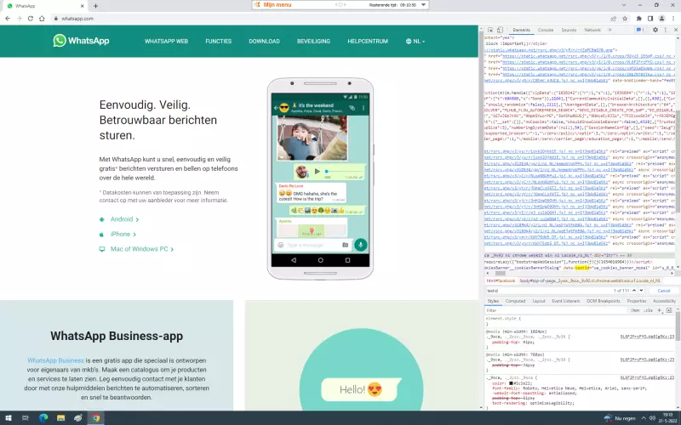
Task: Switch to the Sources tab in DevTools
Action: tap(569, 30)
